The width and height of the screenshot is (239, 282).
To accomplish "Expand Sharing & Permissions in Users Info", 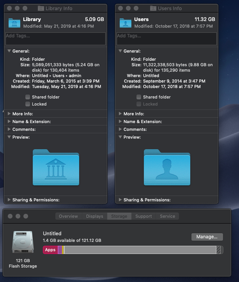I will (120, 200).
